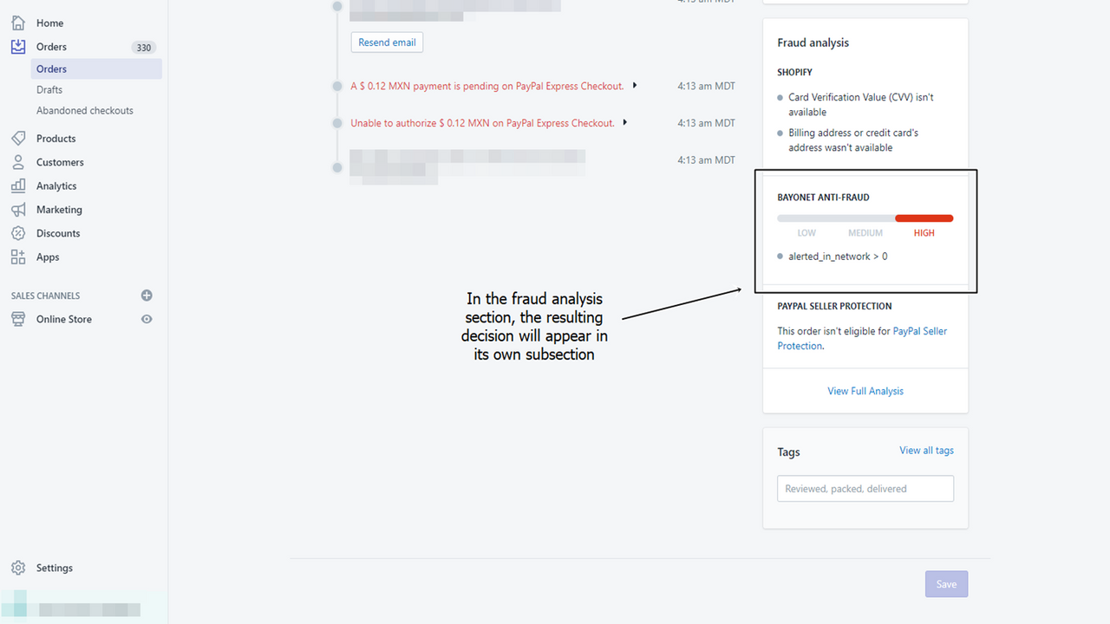Open Apps via the grid icon
1110x624 pixels.
(18, 257)
